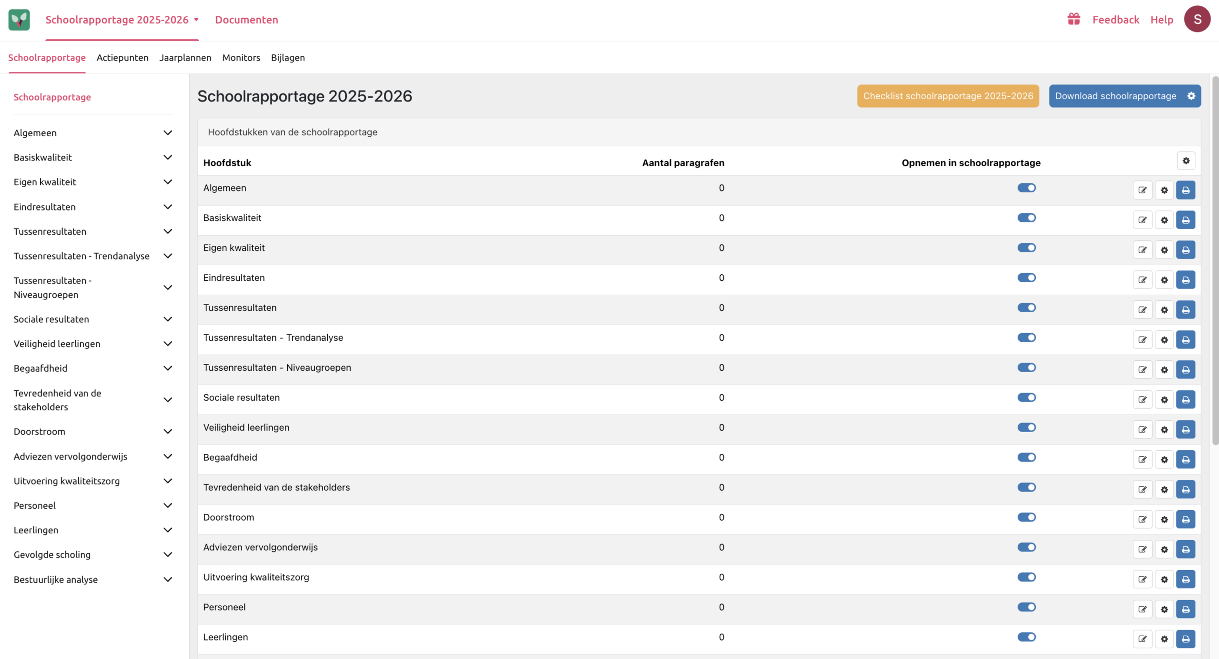This screenshot has height=659, width=1219.
Task: Open settings gear for Tussenresultaten row
Action: click(1164, 310)
